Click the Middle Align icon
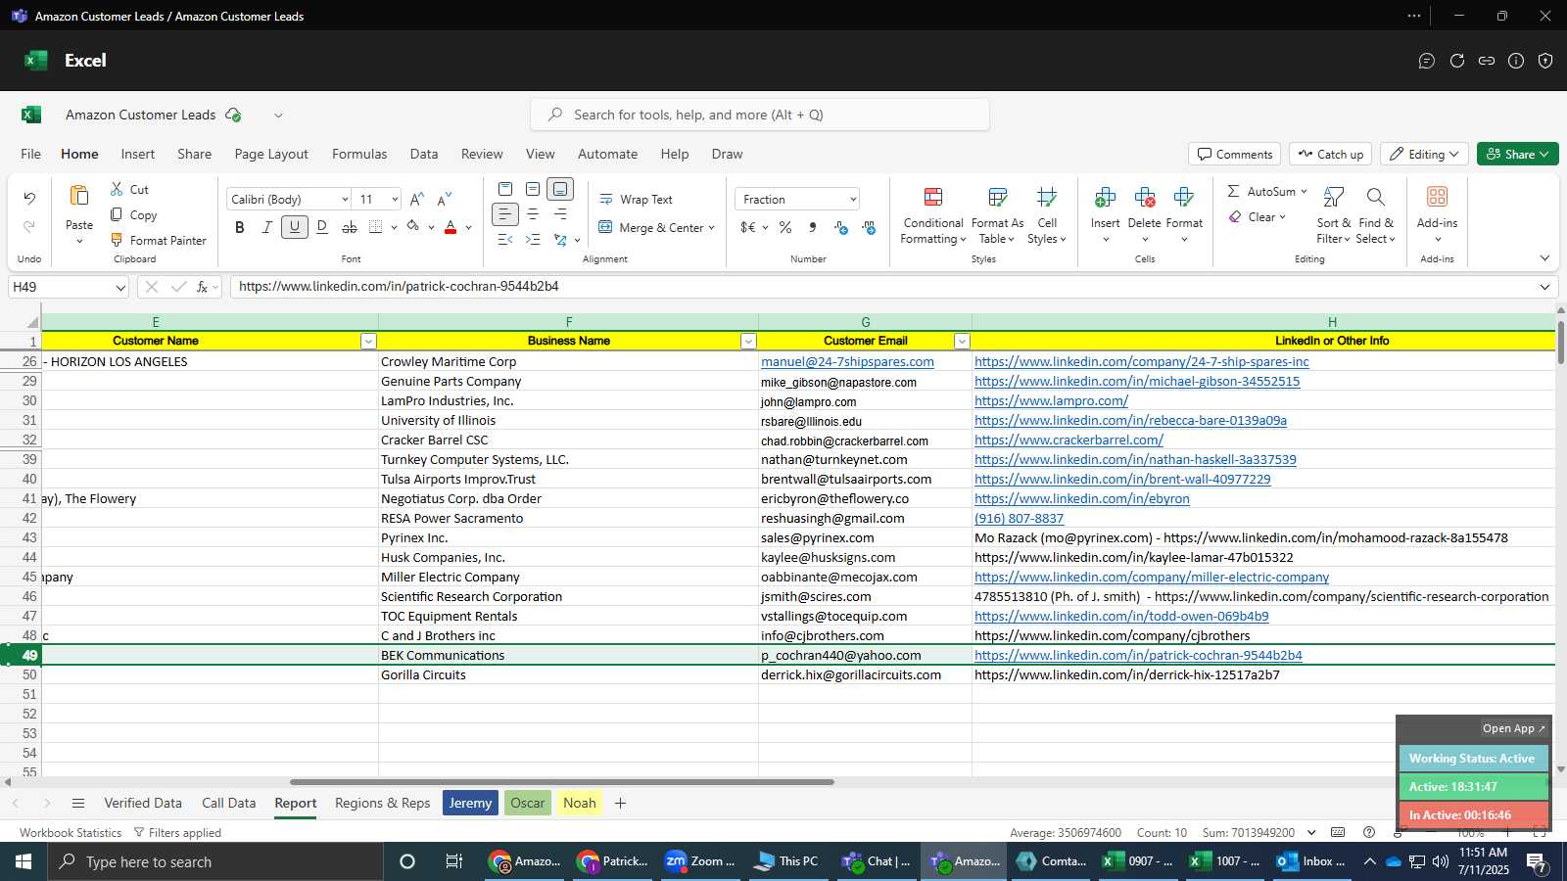The height and width of the screenshot is (881, 1567). click(533, 189)
